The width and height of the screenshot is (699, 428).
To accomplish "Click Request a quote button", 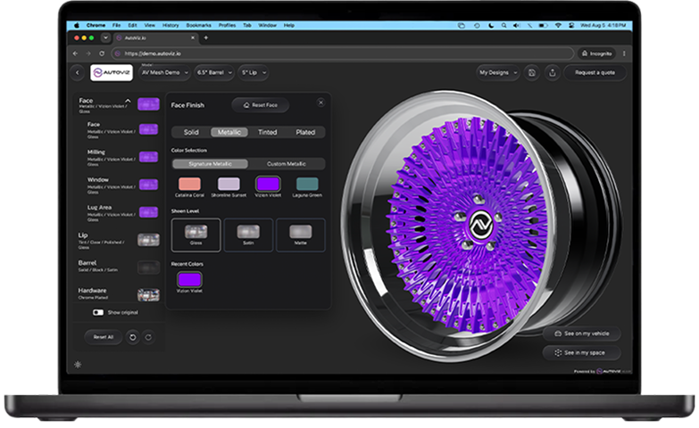I will (x=595, y=72).
